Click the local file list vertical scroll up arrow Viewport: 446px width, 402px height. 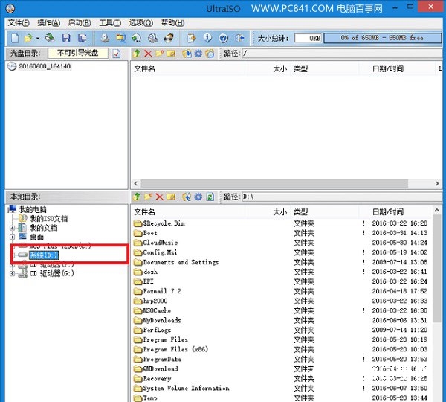click(x=437, y=210)
